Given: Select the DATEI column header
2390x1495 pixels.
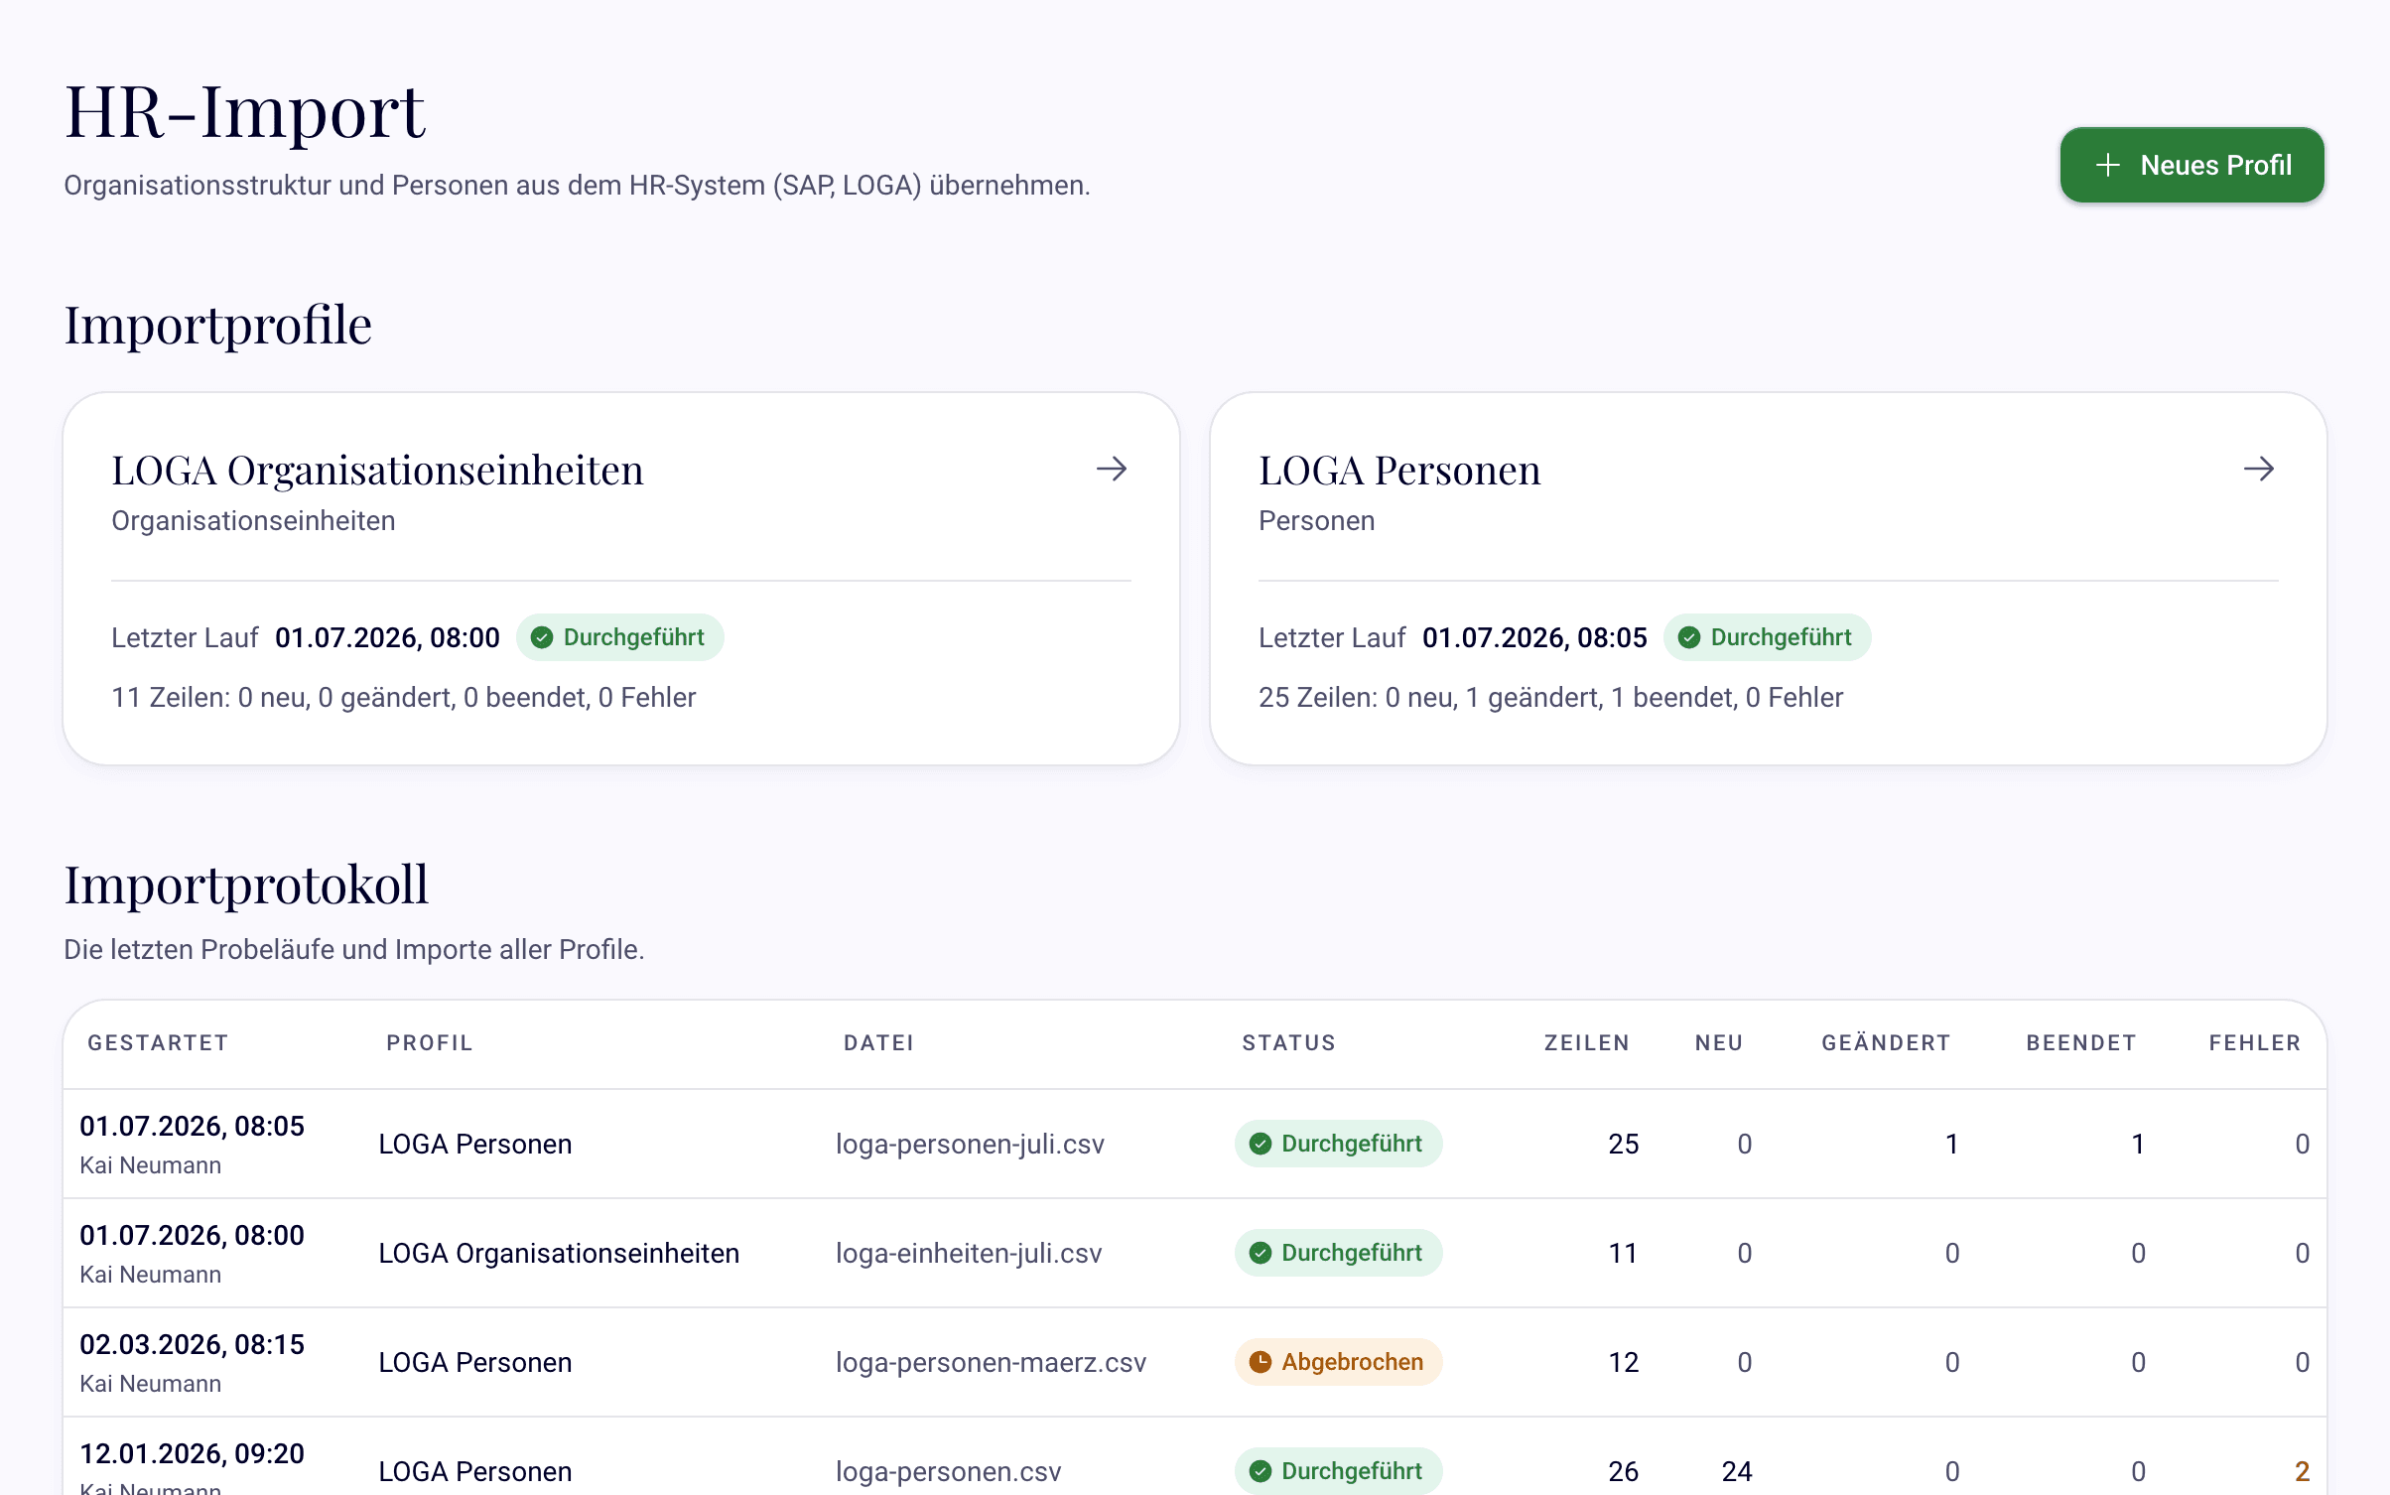Looking at the screenshot, I should (x=878, y=1042).
